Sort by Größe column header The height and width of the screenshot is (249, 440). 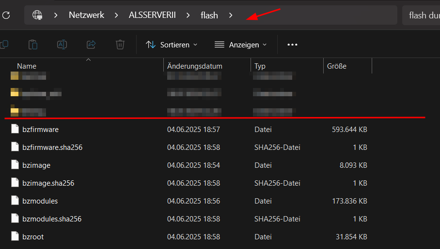click(x=337, y=66)
